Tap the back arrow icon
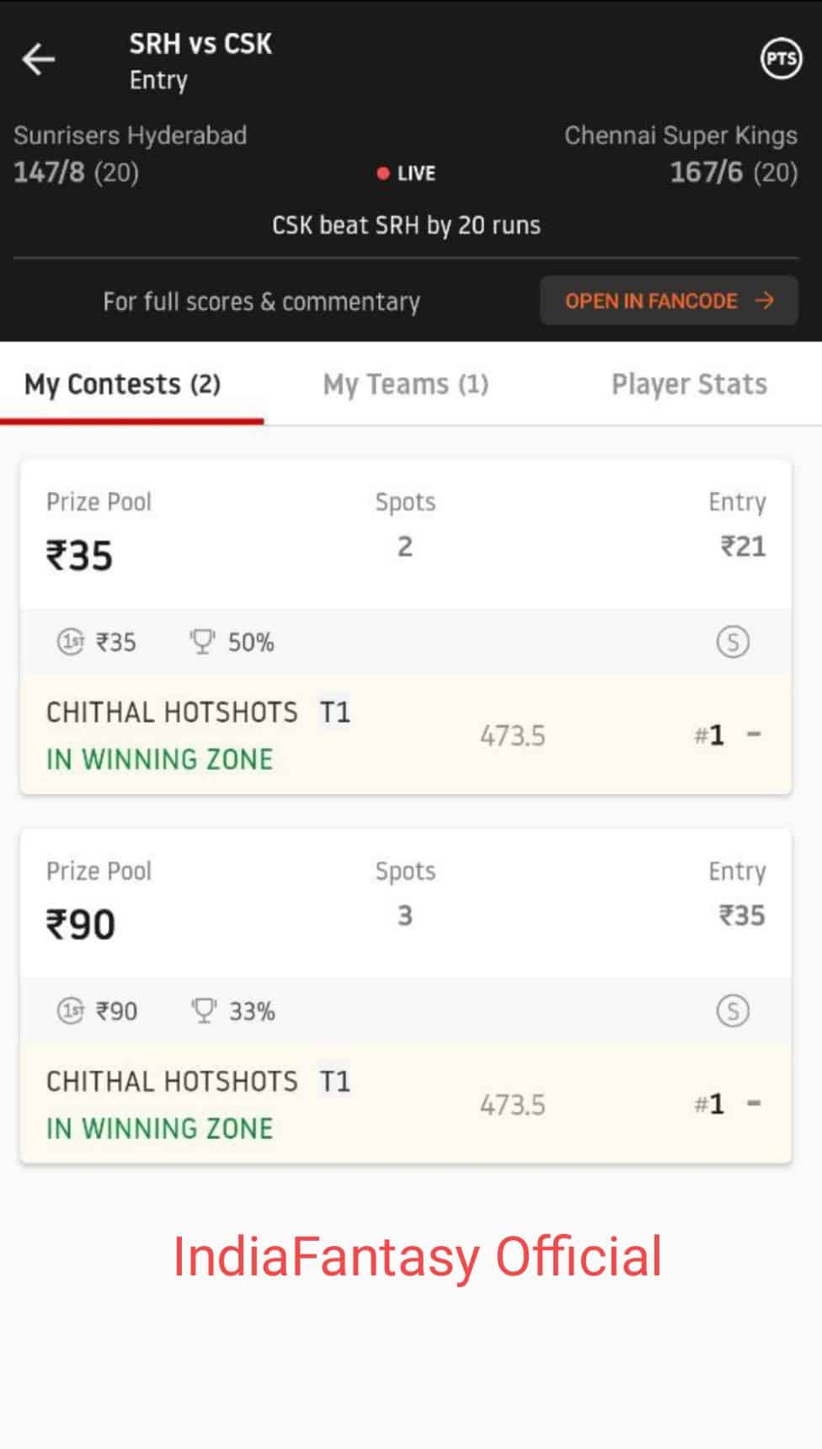822x1449 pixels. [39, 60]
